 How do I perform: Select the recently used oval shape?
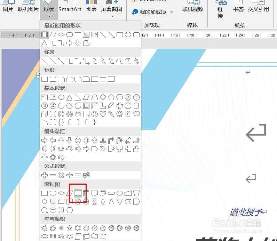(128, 35)
